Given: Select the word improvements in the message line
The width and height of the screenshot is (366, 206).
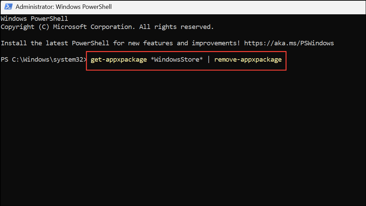Looking at the screenshot, I should coord(214,43).
